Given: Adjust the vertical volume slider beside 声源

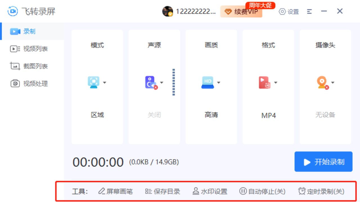Looking at the screenshot, I should (x=174, y=82).
